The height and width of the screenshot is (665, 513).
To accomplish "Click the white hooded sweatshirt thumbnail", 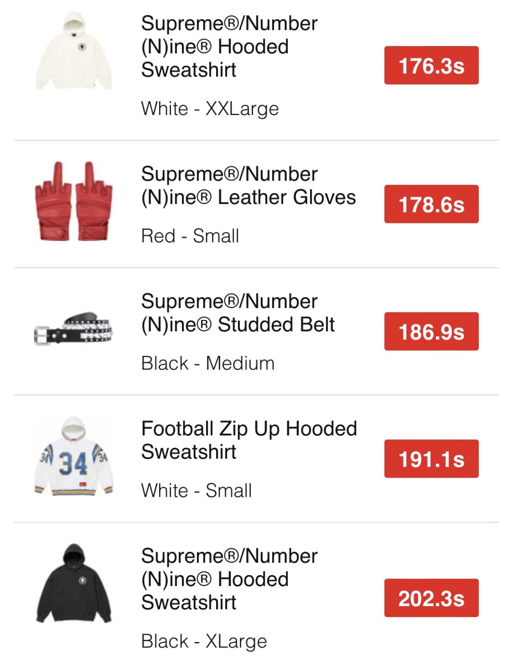I will 74,51.
